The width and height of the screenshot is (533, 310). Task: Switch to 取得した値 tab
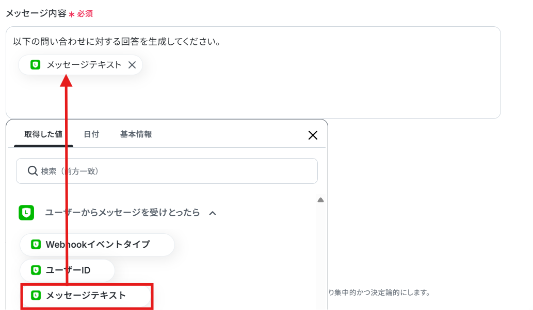(x=43, y=134)
